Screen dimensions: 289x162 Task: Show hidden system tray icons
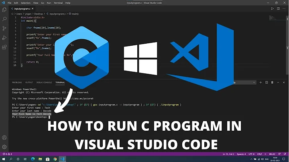[251, 159]
